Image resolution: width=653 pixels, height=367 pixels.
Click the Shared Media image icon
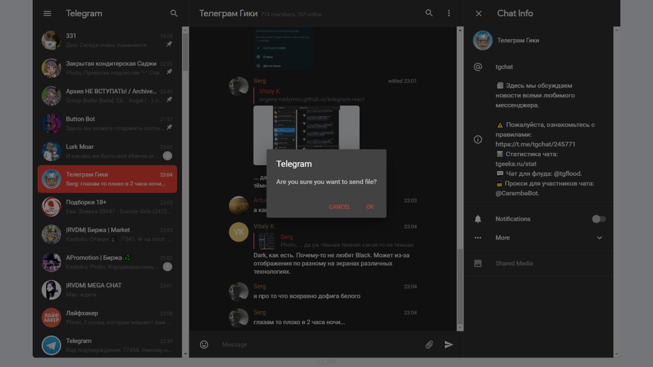(x=478, y=264)
